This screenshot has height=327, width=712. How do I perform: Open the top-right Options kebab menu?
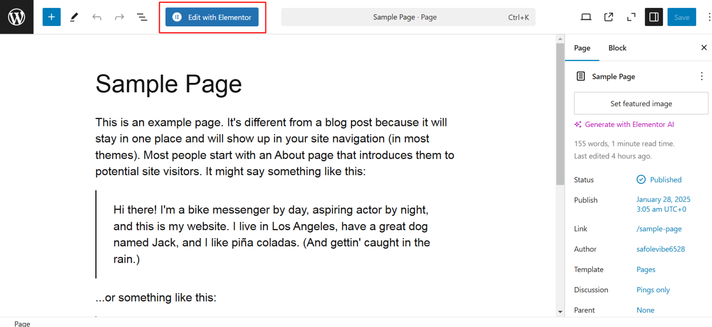708,17
